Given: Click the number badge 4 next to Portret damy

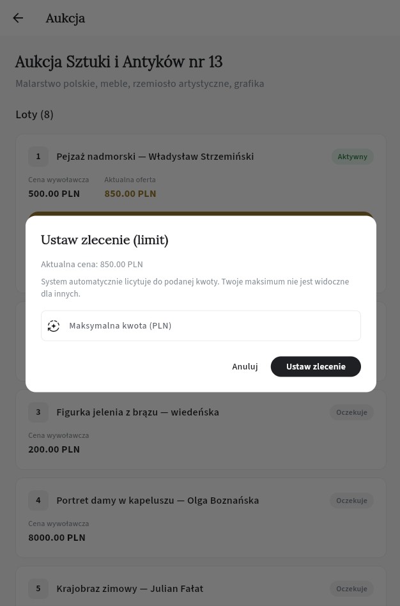Looking at the screenshot, I should coord(38,501).
